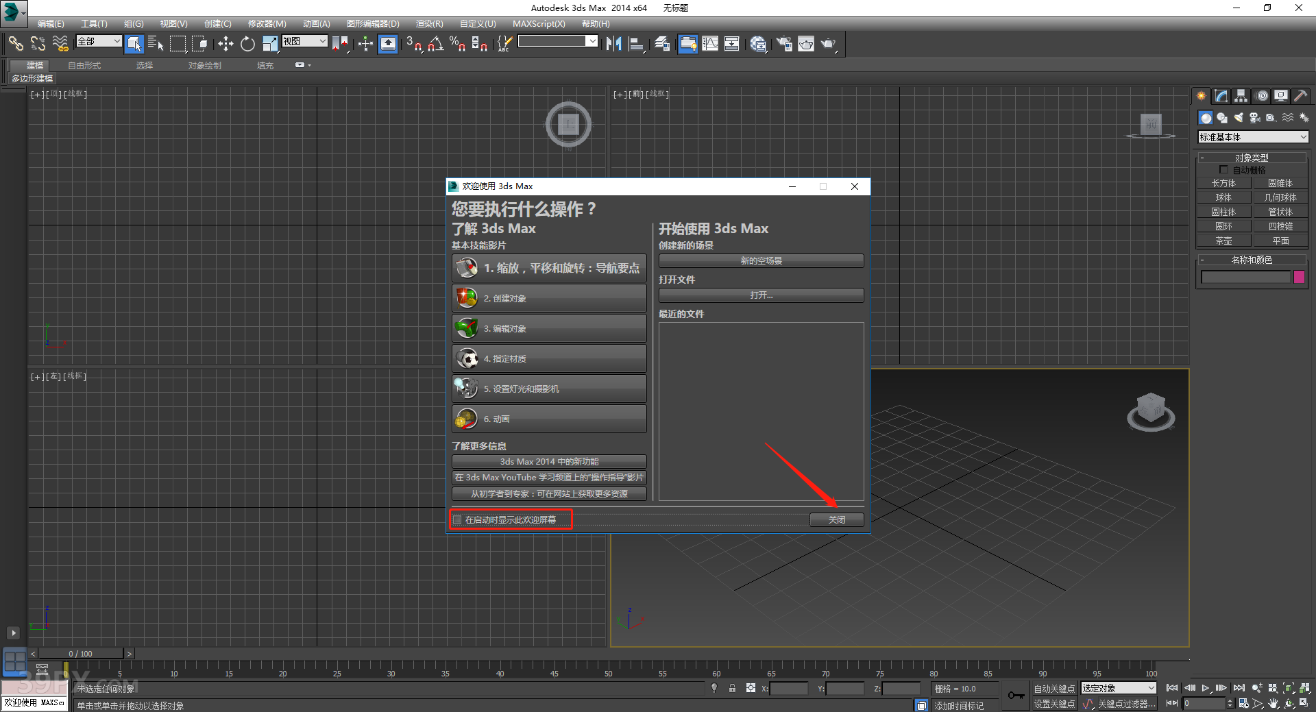Open the Utilities hammer tab icon
1316x712 pixels.
[1300, 96]
